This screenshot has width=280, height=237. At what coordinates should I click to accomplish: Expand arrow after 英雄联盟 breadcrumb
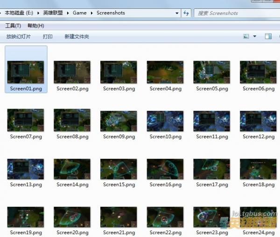coord(68,13)
